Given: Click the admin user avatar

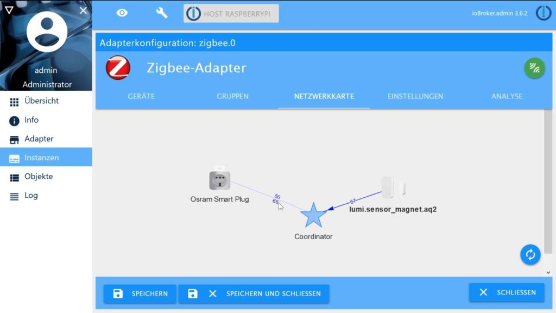Looking at the screenshot, I should [x=47, y=32].
